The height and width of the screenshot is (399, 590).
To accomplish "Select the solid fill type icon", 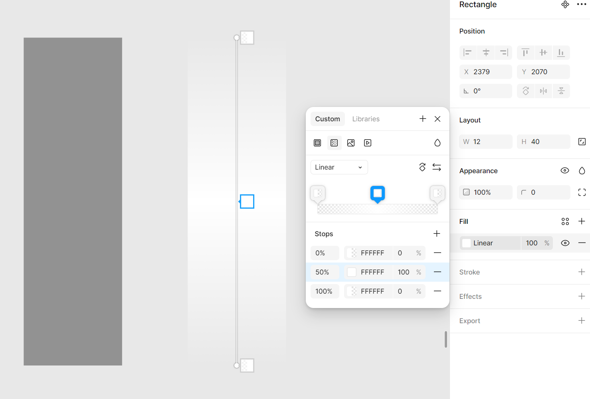I will click(x=317, y=143).
